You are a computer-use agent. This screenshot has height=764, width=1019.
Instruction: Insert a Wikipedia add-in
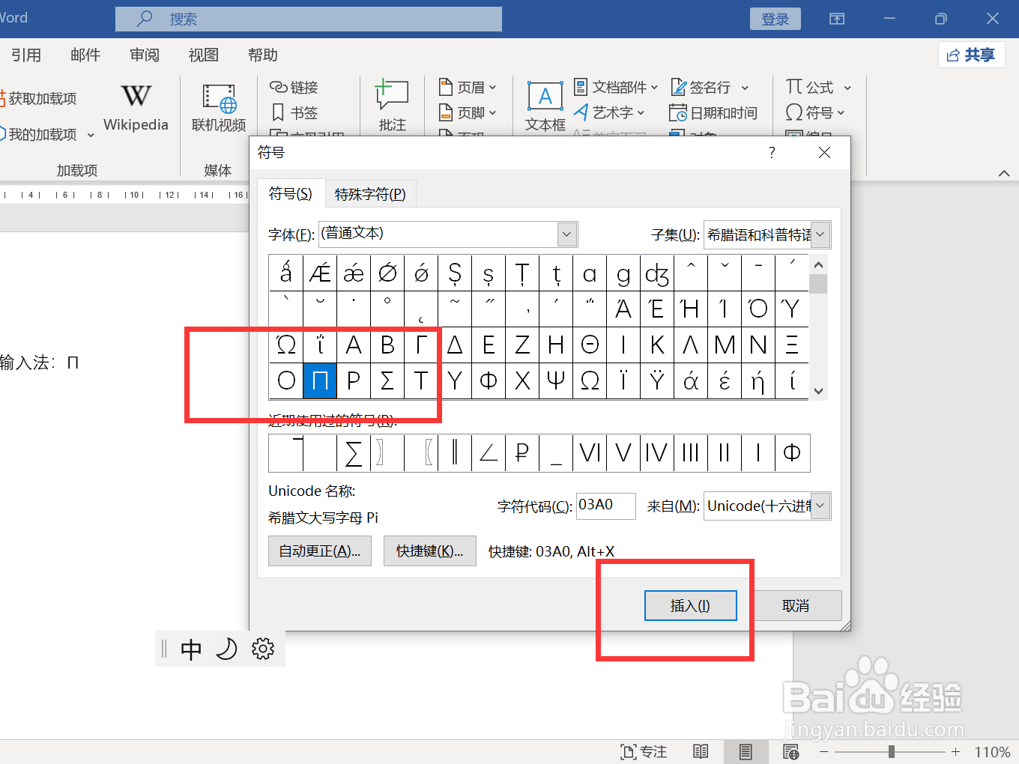[x=136, y=105]
